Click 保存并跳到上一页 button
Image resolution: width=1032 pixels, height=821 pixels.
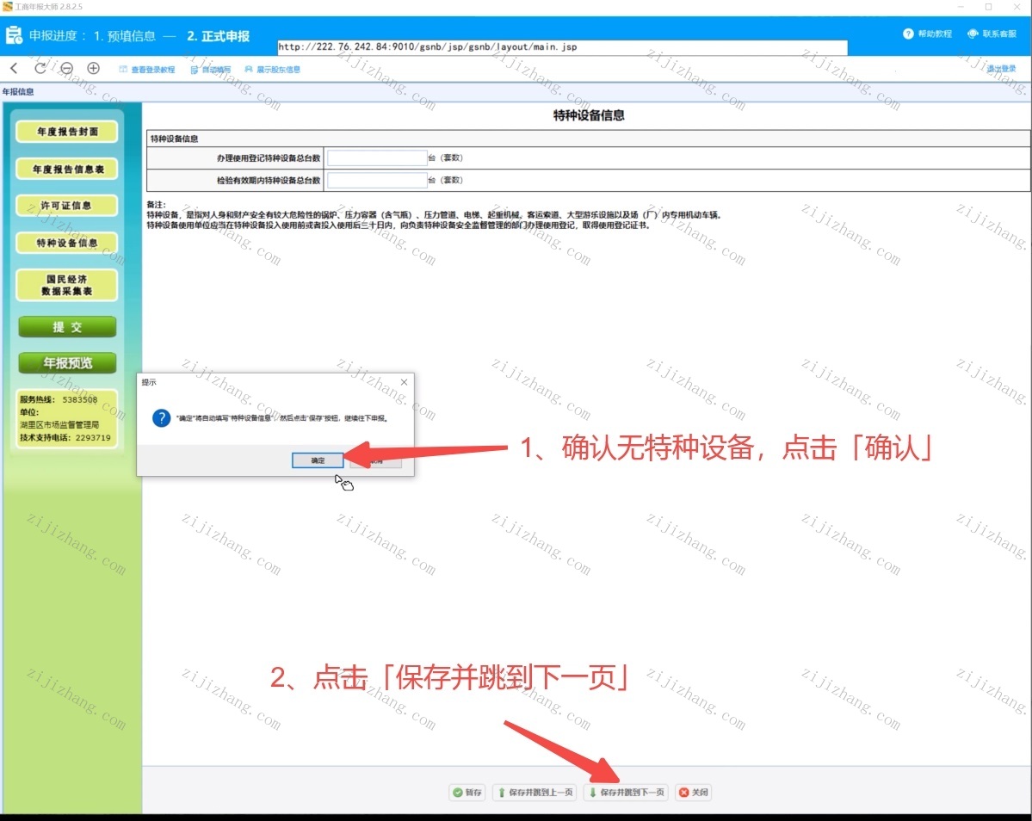coord(535,792)
